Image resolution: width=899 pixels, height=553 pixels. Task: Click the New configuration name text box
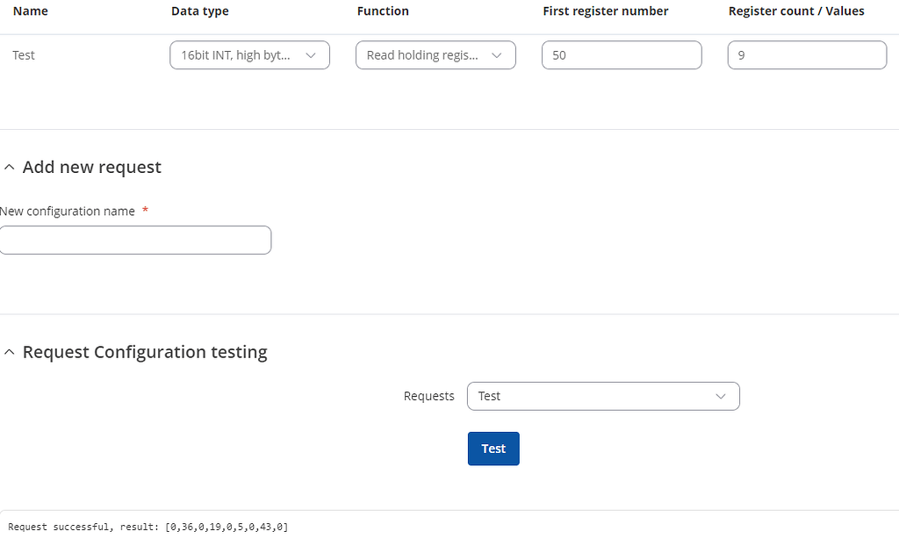coord(135,241)
